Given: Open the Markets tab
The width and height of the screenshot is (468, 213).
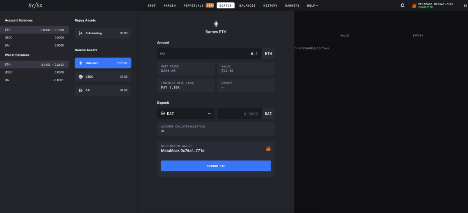Looking at the screenshot, I should pos(292,5).
